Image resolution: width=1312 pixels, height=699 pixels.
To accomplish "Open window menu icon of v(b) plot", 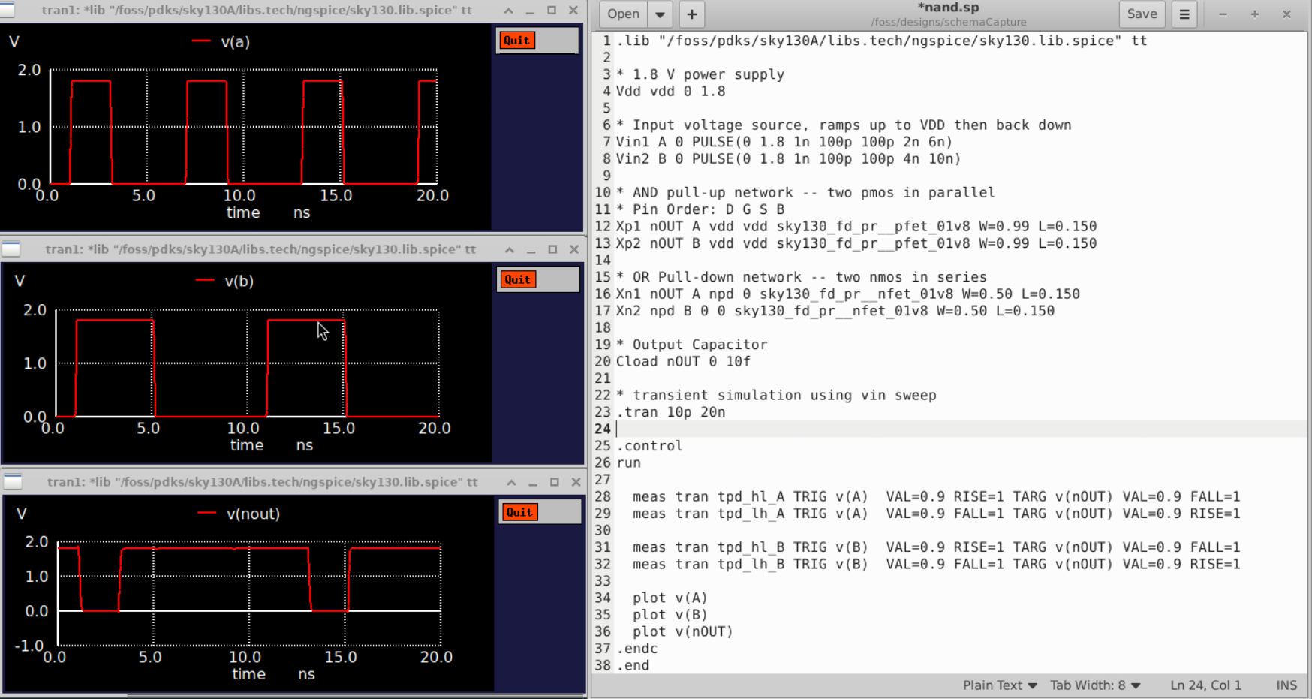I will pos(12,249).
